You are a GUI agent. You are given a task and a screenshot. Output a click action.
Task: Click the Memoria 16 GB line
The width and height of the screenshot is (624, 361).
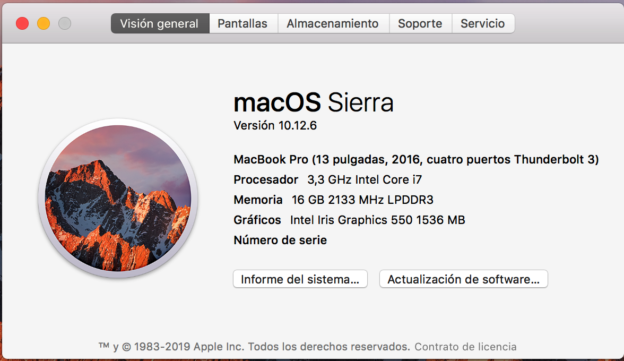[x=333, y=200]
